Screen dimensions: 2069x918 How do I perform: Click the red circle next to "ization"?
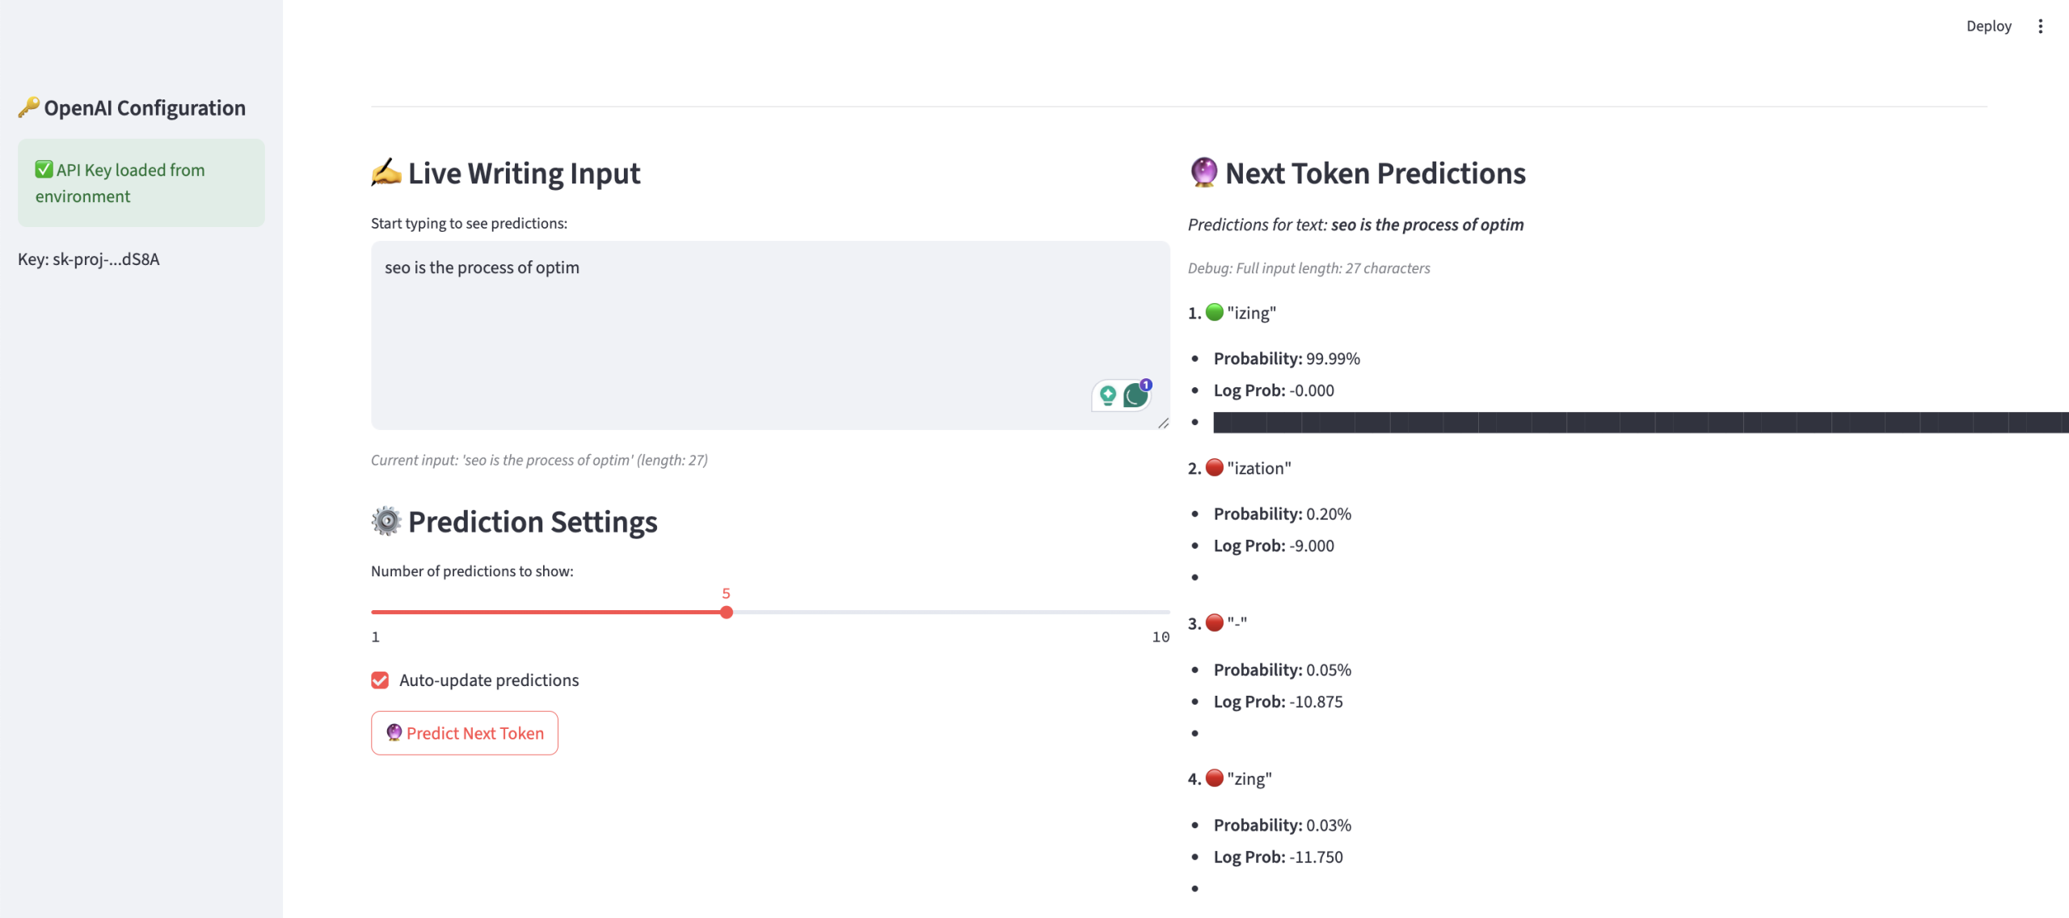coord(1214,467)
